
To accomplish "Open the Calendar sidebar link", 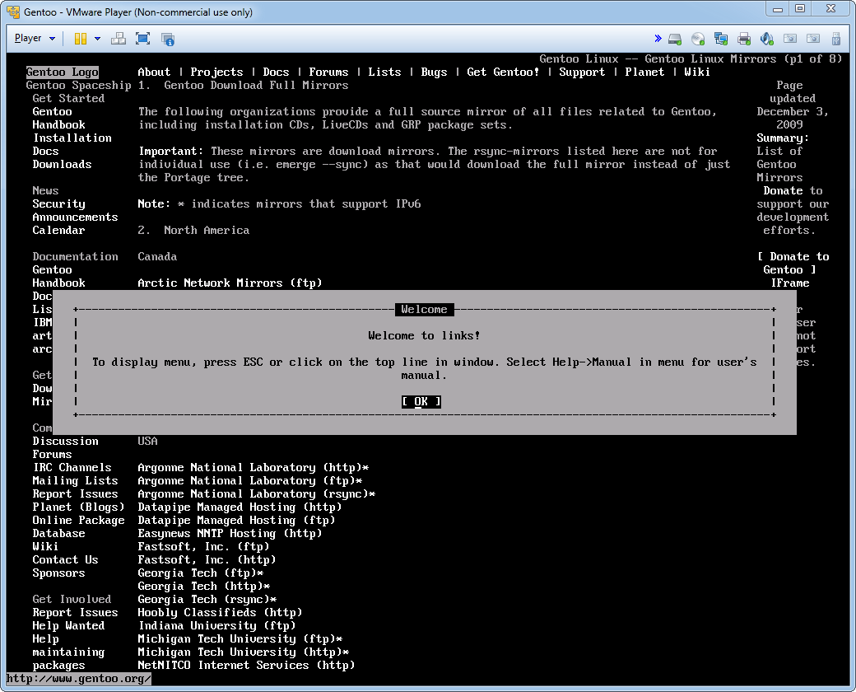I will (58, 230).
